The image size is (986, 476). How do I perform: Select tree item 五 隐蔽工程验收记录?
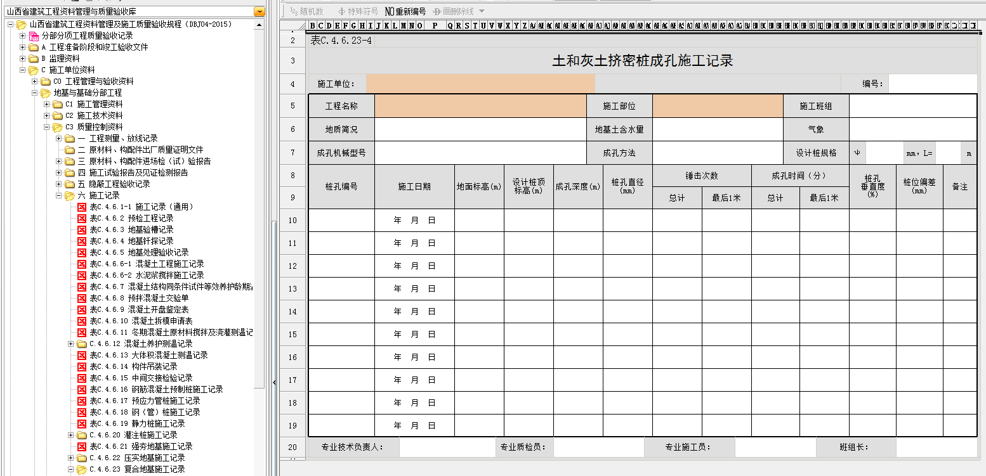coord(114,184)
